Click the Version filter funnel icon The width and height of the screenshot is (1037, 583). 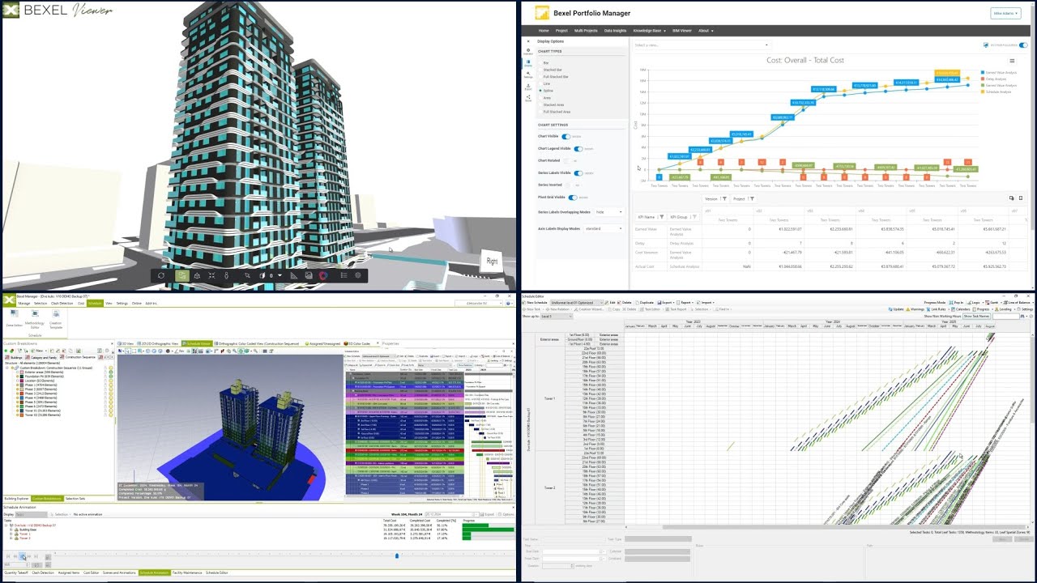725,198
